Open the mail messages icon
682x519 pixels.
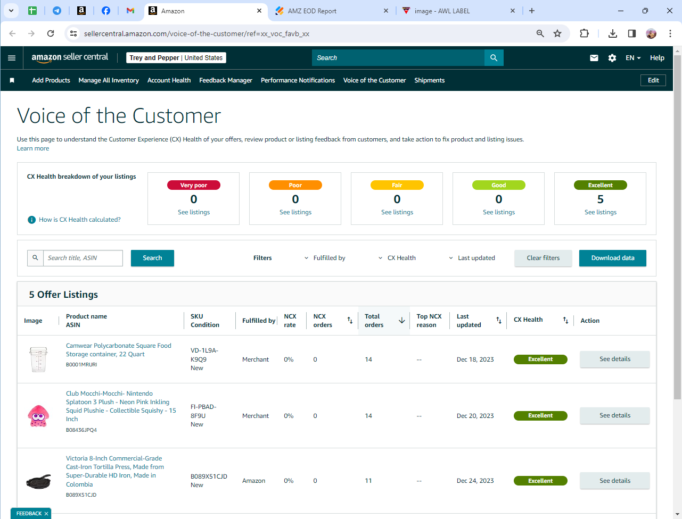[594, 58]
